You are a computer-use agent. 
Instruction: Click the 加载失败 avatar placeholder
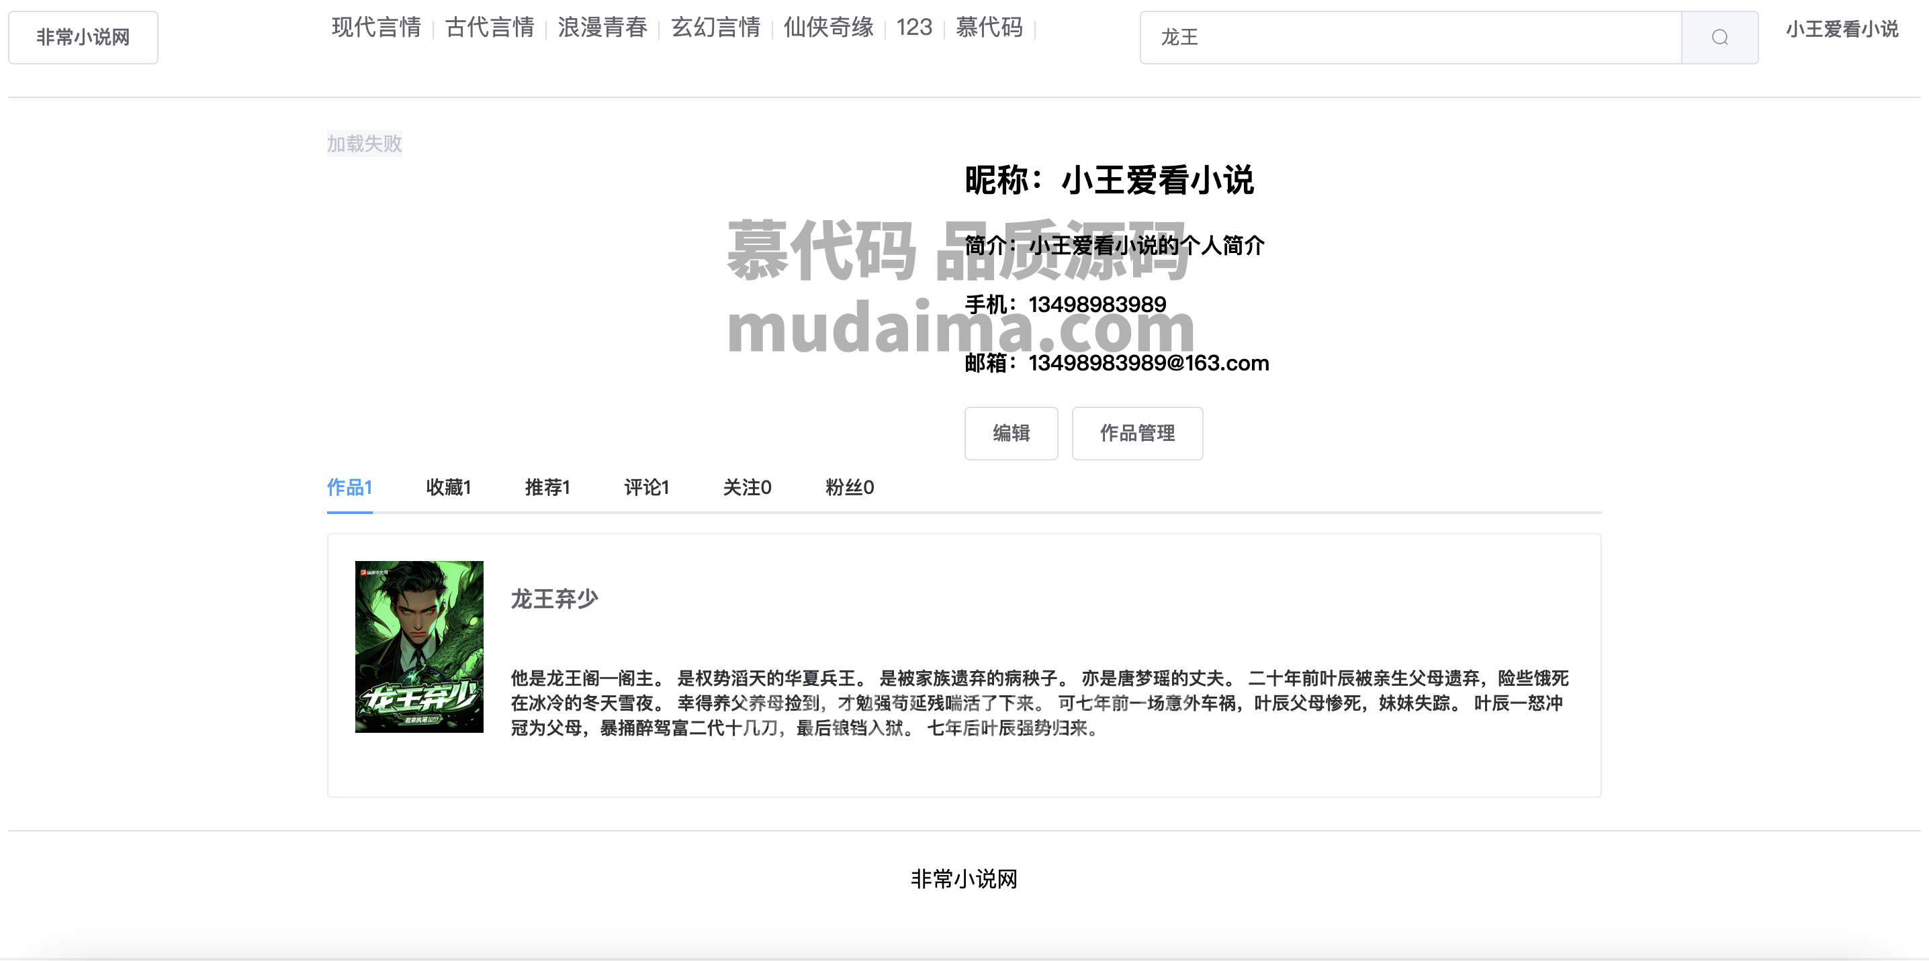[x=365, y=143]
